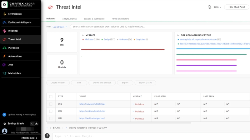The image size is (250, 140).
Task: Click the Automations lightning icon
Action: click(4, 56)
